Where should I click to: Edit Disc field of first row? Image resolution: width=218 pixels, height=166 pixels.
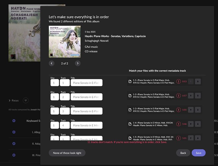[55, 83]
